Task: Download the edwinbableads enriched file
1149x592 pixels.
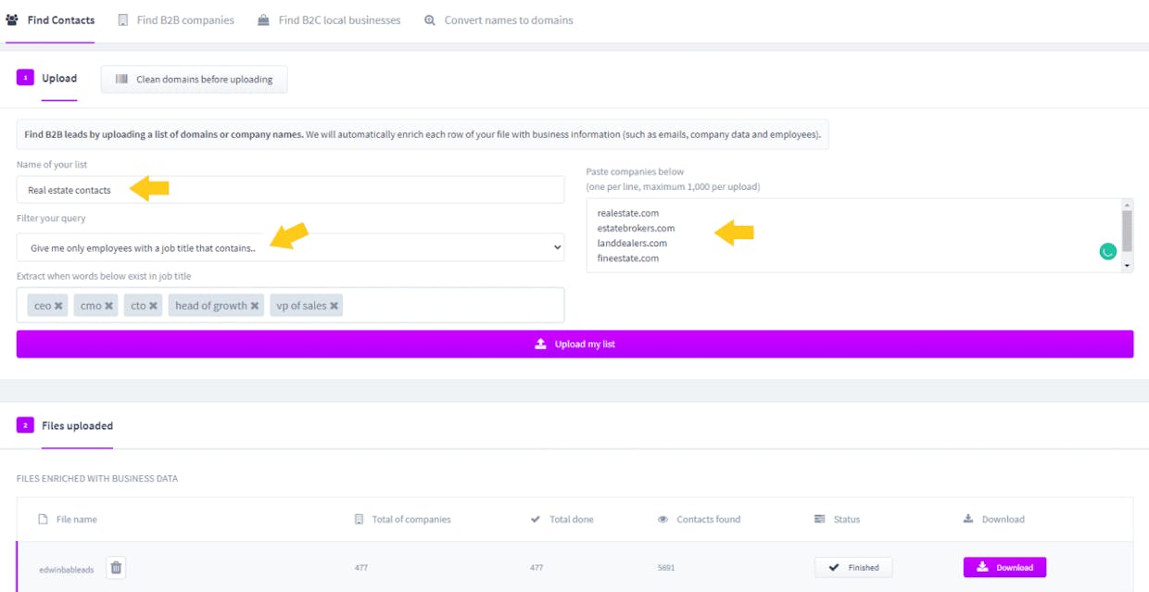Action: point(1004,567)
